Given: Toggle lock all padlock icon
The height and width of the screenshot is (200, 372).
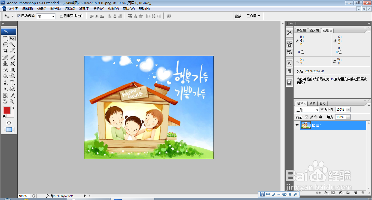Looking at the screenshot, I should pos(320,117).
